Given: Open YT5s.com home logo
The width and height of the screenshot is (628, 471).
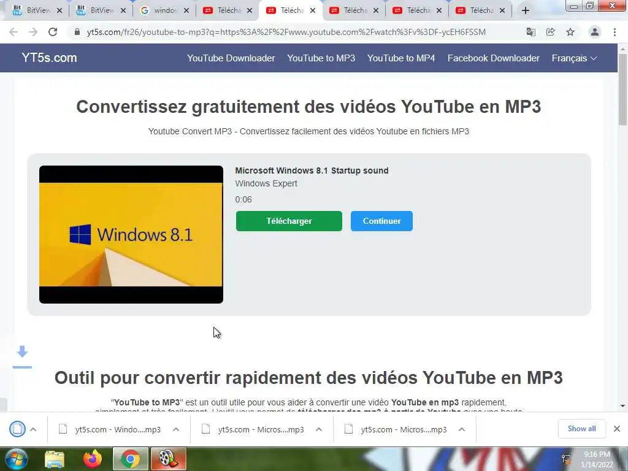Looking at the screenshot, I should 49,58.
